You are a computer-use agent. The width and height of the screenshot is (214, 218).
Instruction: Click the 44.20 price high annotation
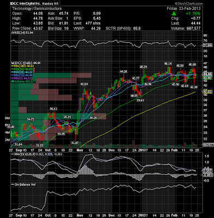123,71
